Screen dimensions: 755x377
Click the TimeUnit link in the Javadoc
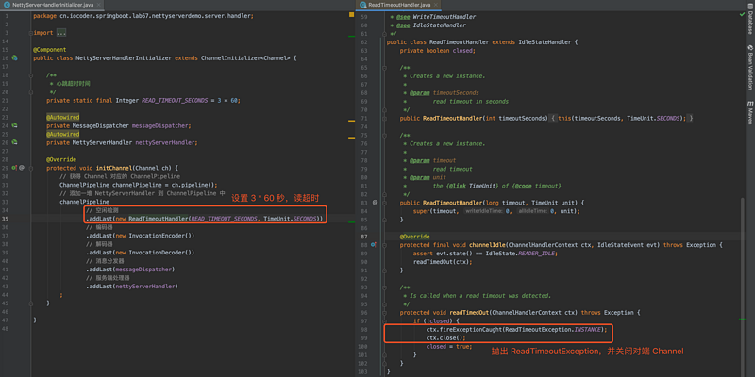coord(483,185)
